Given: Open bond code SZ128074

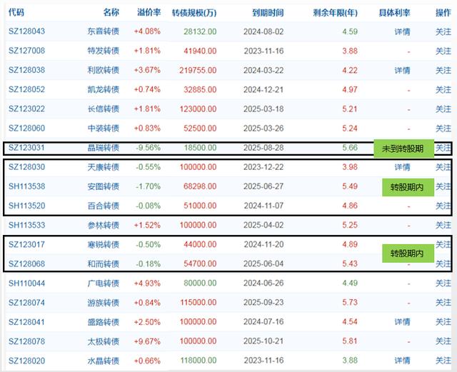Looking at the screenshot, I should click(27, 302).
